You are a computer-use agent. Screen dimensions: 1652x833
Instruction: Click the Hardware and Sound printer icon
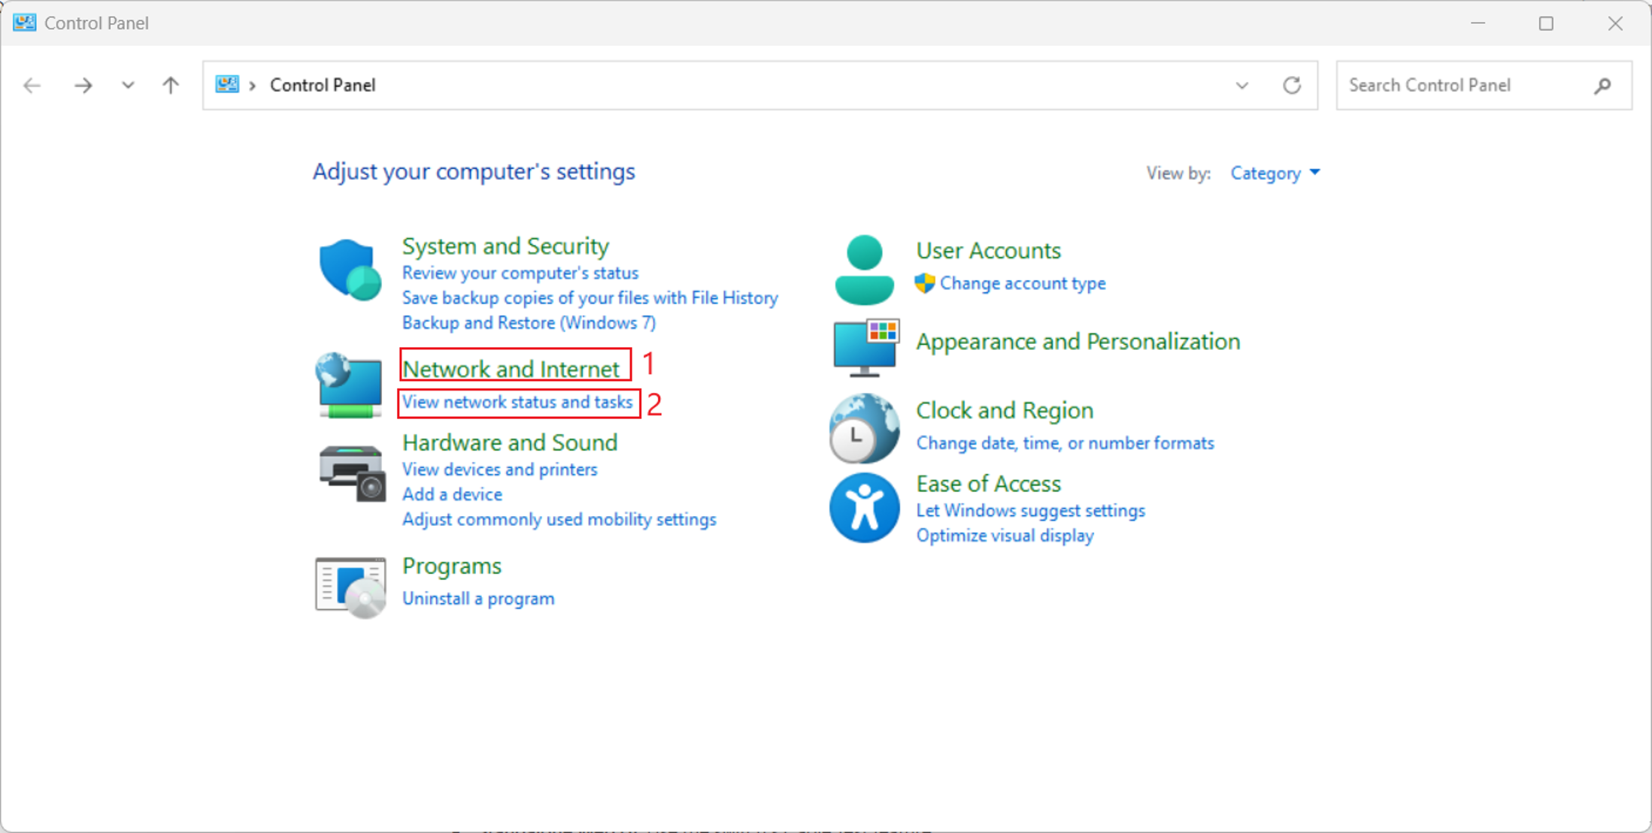(x=351, y=473)
